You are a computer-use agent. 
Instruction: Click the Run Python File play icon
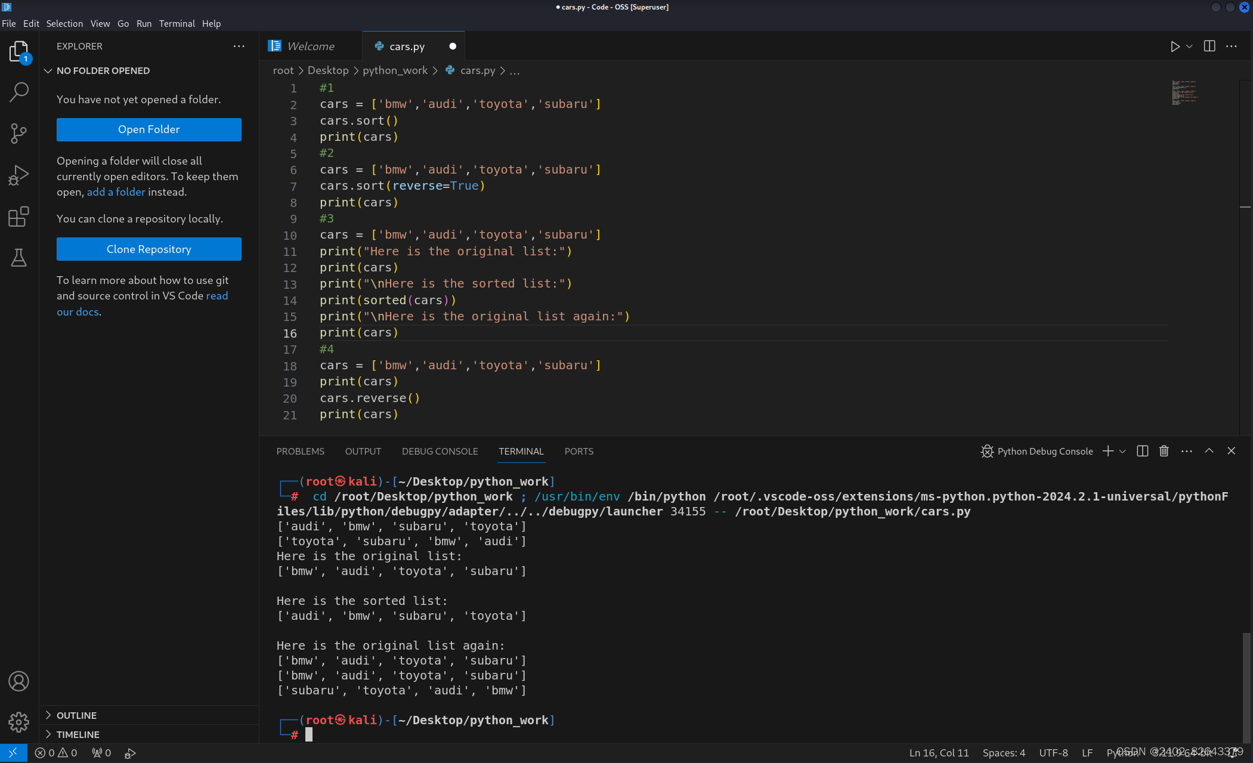1174,47
